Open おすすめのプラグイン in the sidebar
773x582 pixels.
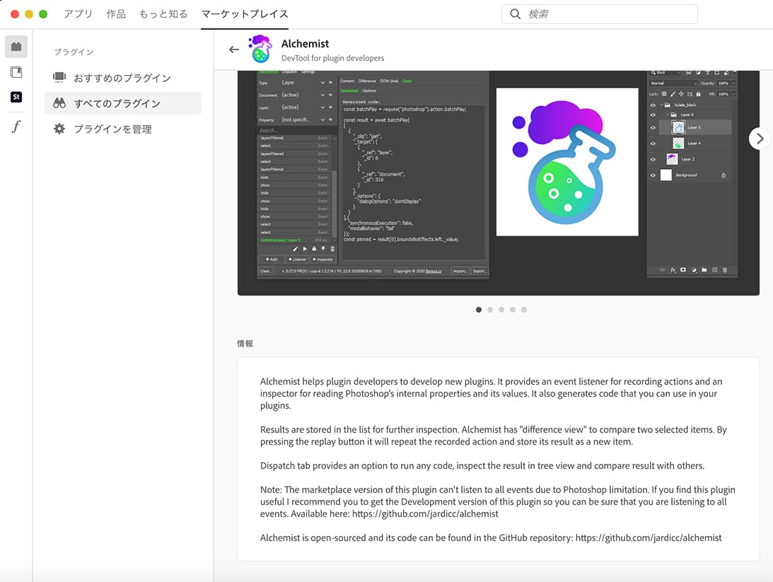pyautogui.click(x=122, y=78)
